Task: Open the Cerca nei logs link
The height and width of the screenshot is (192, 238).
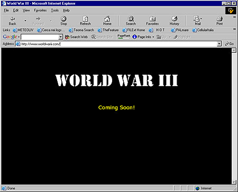Action: [x=51, y=30]
